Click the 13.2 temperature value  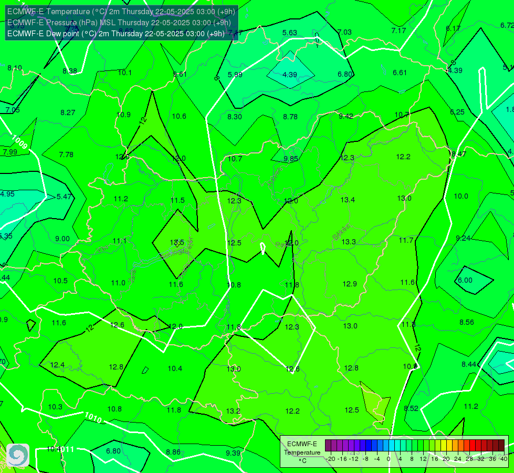pyautogui.click(x=233, y=412)
